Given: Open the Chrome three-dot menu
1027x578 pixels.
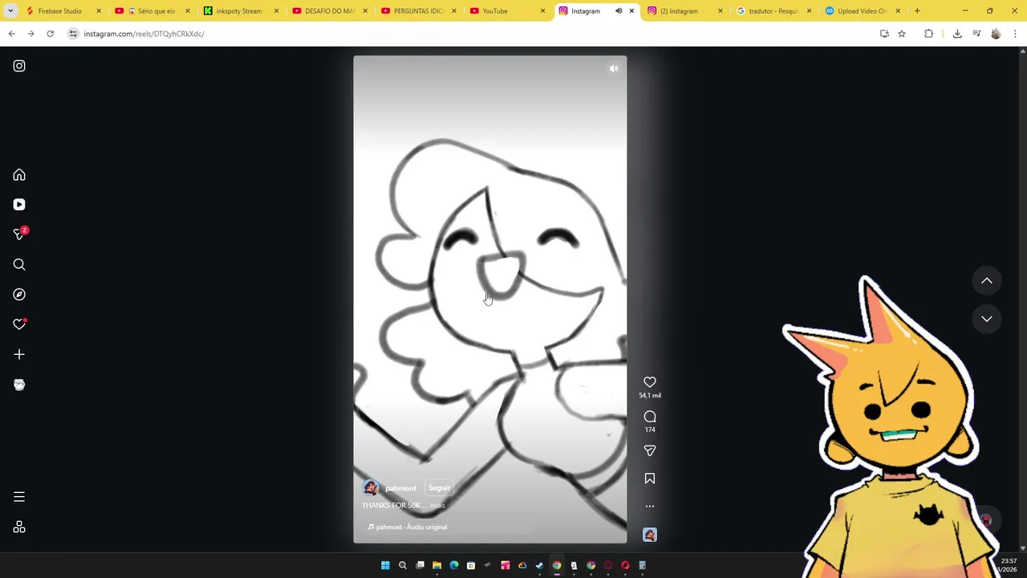Looking at the screenshot, I should point(1015,34).
